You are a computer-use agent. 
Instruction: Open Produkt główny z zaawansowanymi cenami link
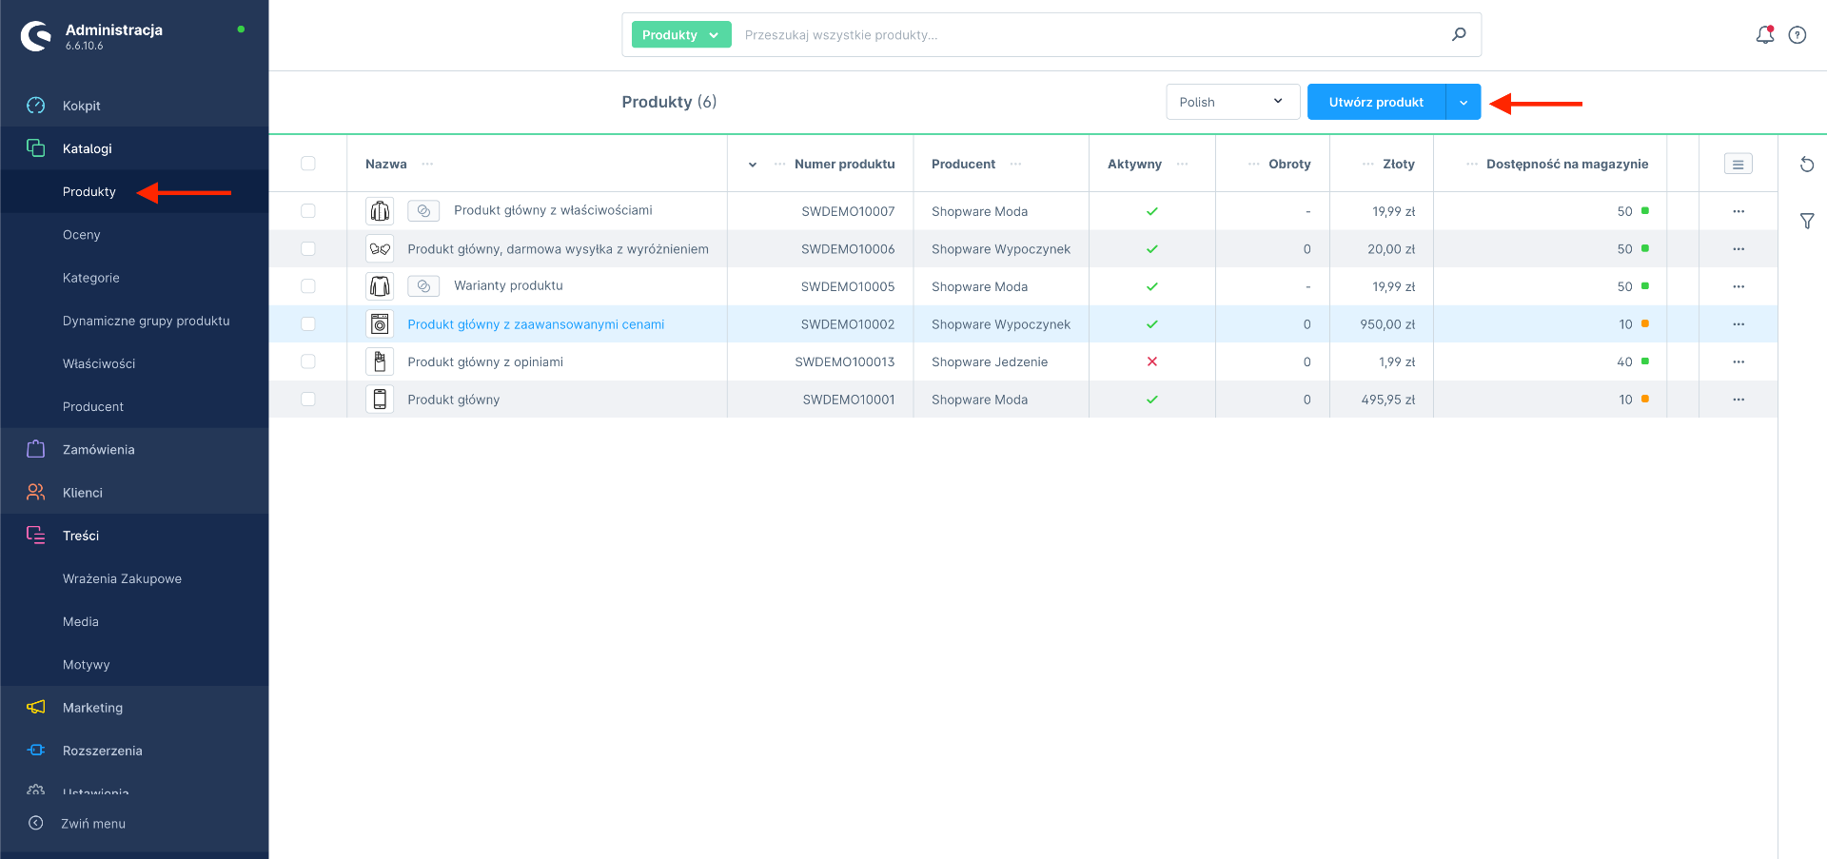point(536,324)
